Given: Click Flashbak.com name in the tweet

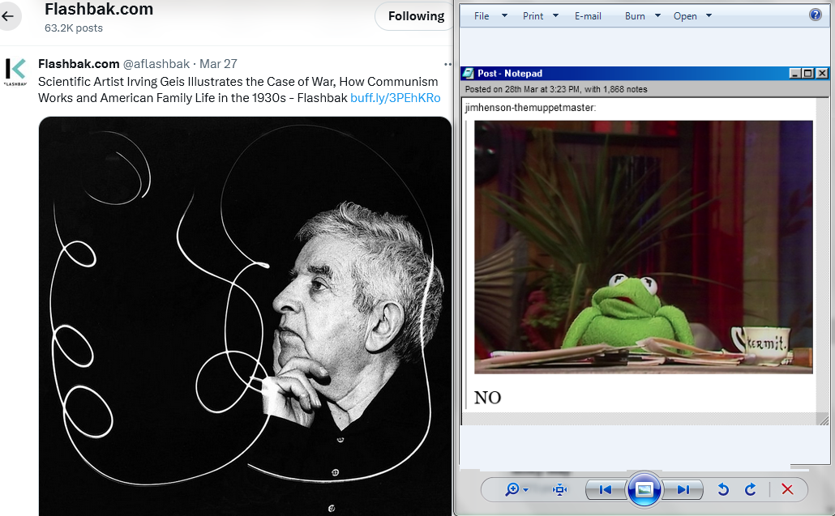Looking at the screenshot, I should coord(79,64).
